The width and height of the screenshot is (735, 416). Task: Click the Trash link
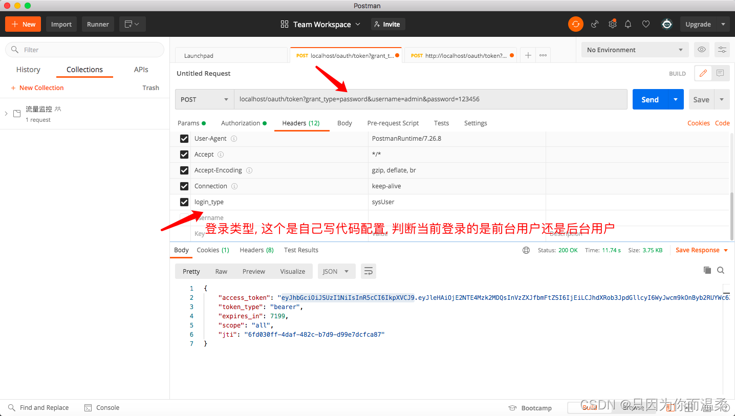150,88
